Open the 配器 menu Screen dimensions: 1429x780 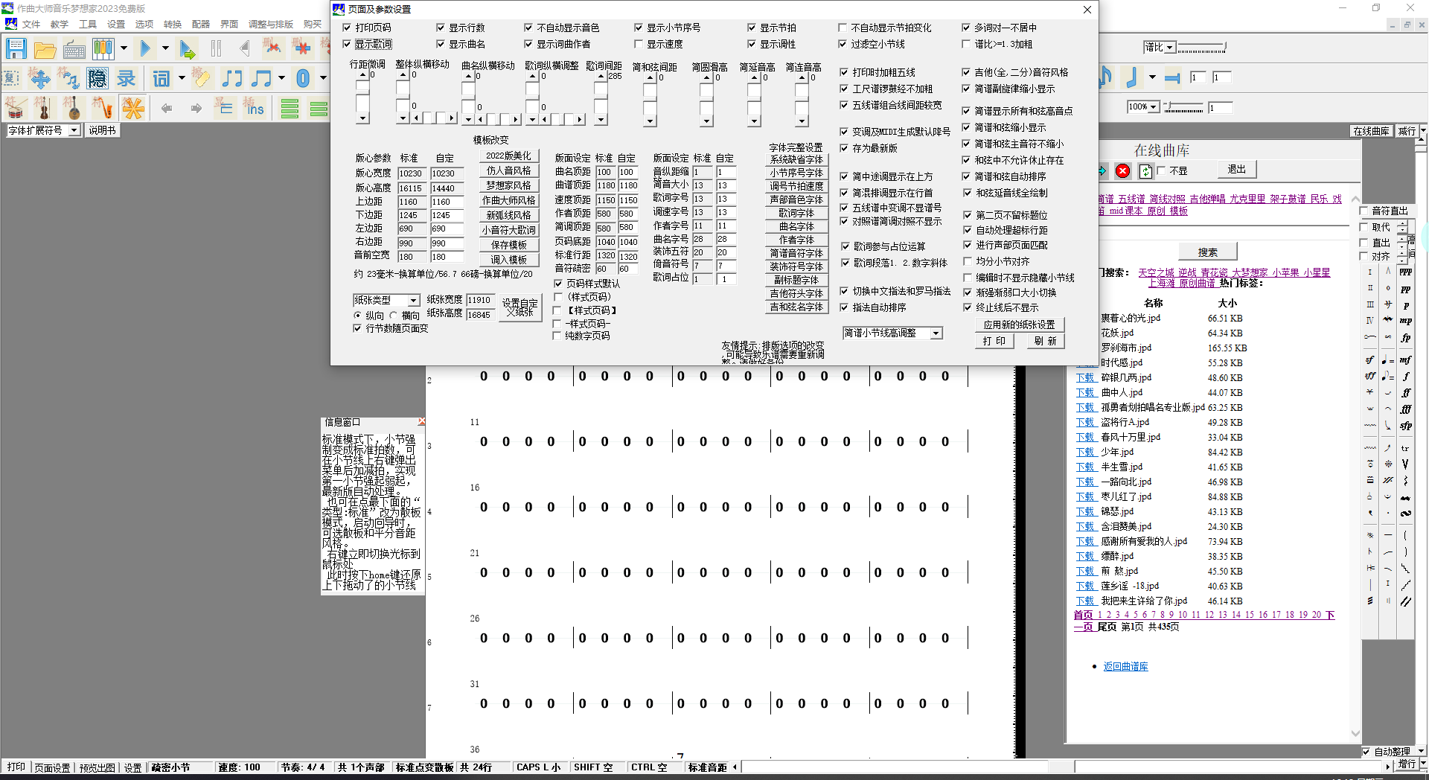tap(201, 24)
